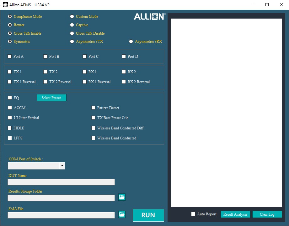Image resolution: width=289 pixels, height=226 pixels.
Task: Check the ACCM test checkbox
Action: pyautogui.click(x=10, y=108)
